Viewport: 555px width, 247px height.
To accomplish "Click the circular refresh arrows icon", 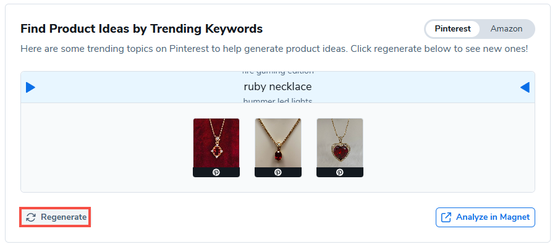I will coord(31,217).
